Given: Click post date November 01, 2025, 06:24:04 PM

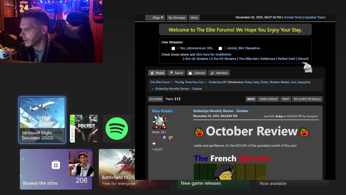Looking at the screenshot, I should click(x=215, y=116).
